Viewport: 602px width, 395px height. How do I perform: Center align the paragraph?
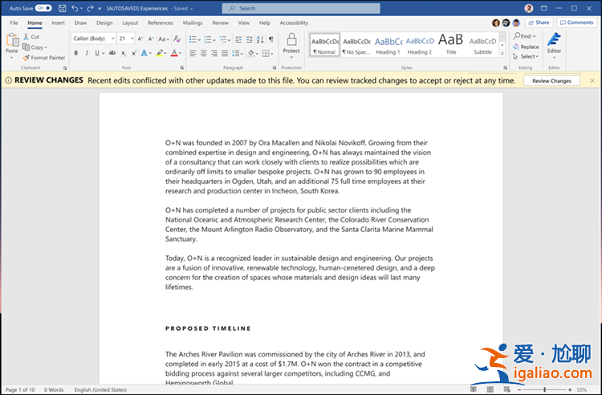click(204, 53)
